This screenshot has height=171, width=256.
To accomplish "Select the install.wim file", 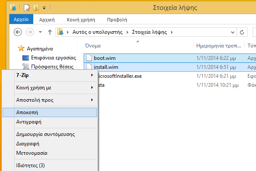I will (x=106, y=67).
